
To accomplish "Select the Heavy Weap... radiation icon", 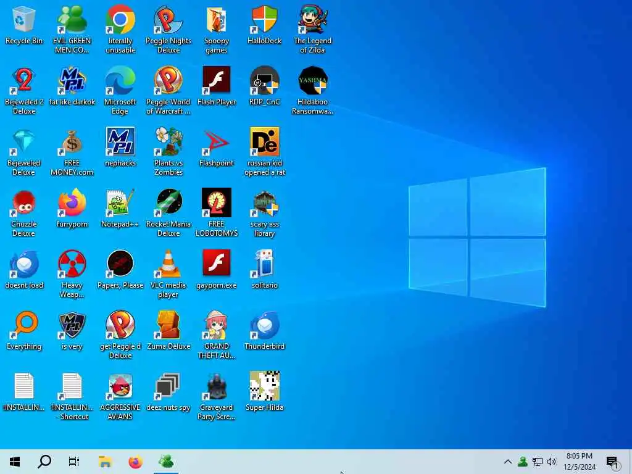I will 72,275.
